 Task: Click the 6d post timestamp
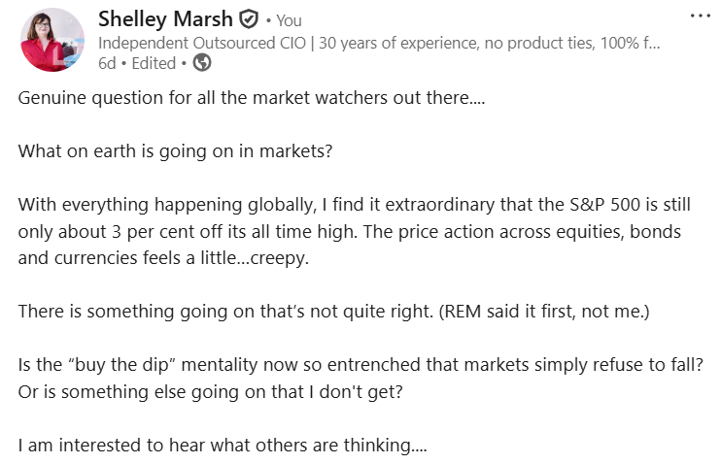(107, 63)
